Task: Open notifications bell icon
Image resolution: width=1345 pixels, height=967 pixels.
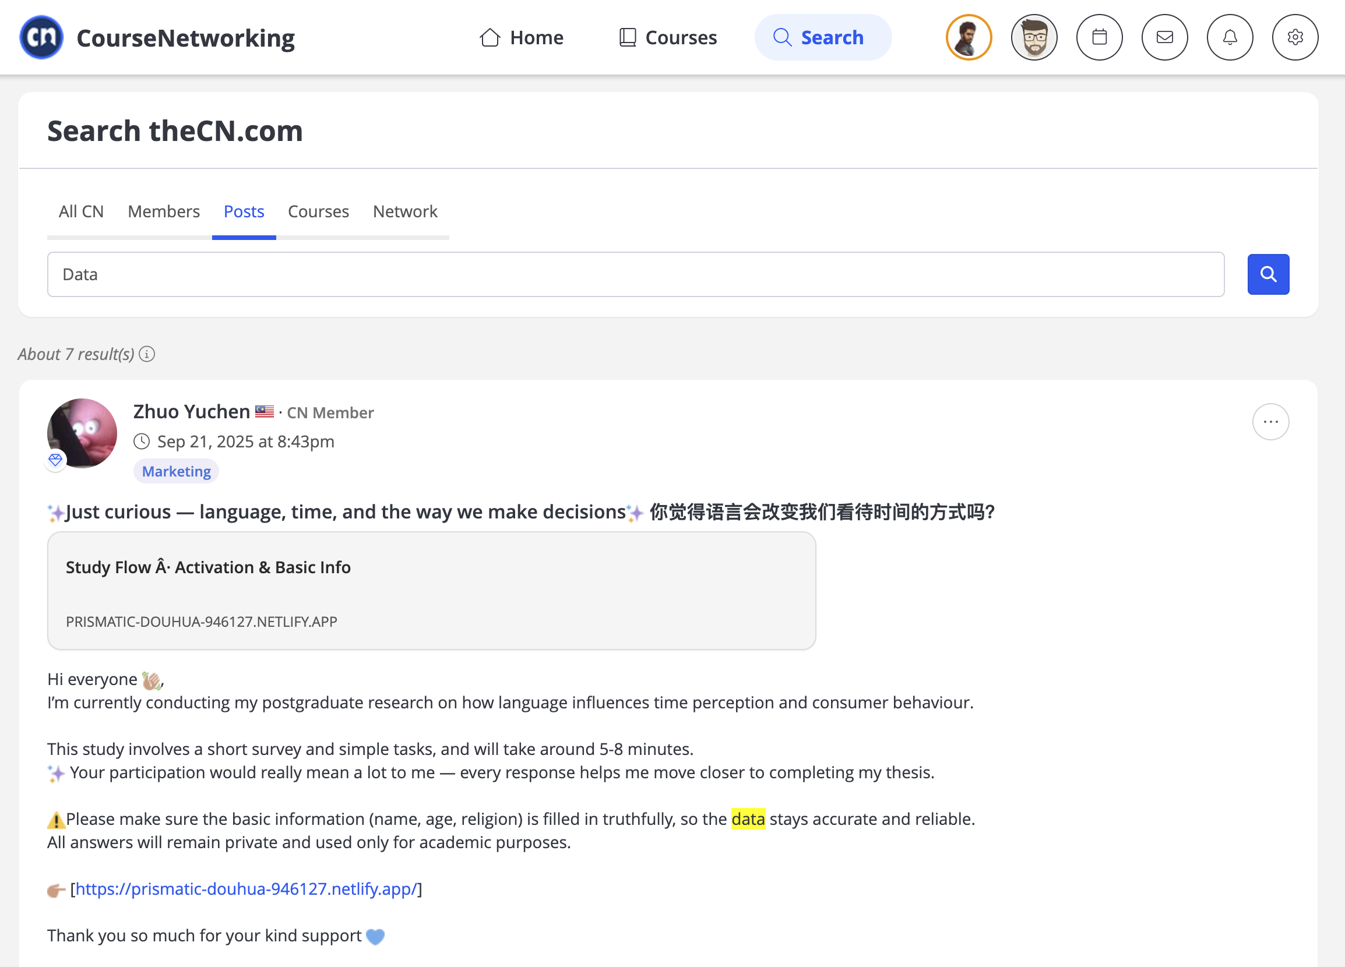Action: tap(1230, 37)
